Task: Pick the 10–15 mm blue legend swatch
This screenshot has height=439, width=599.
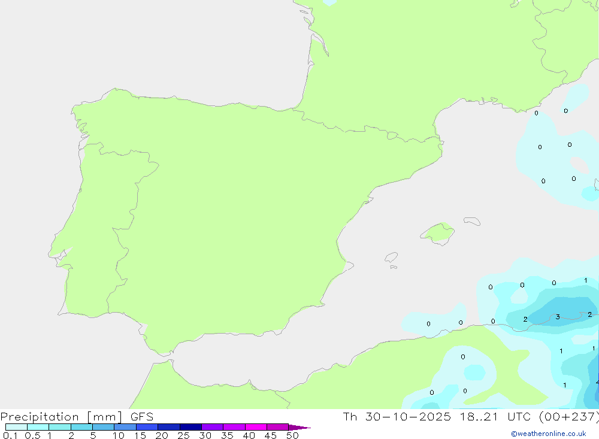Action: point(125,427)
